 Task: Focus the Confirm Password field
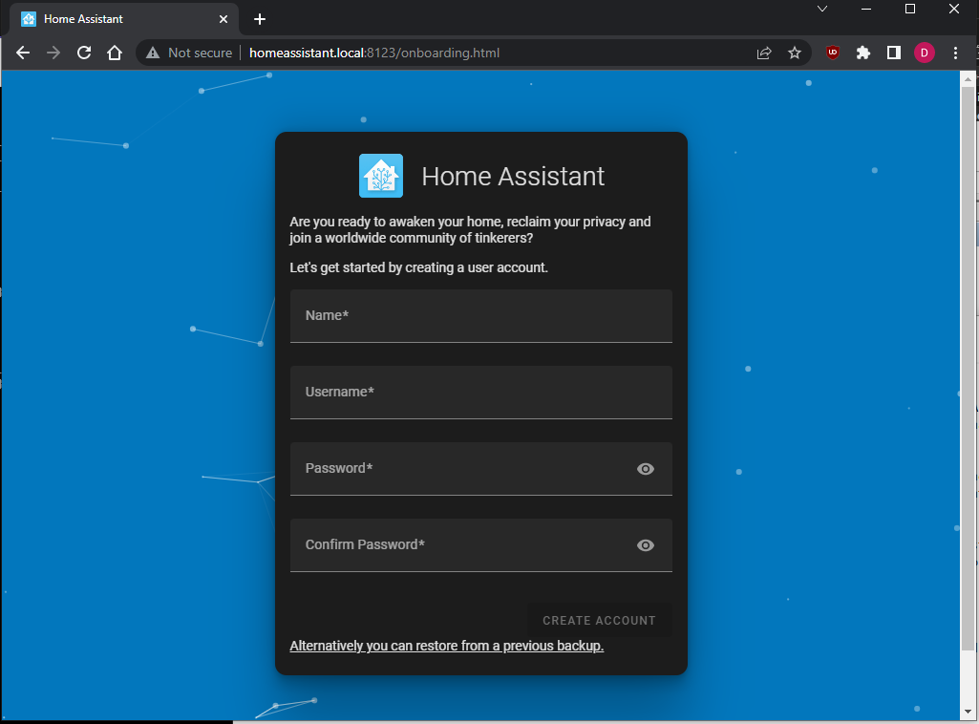[x=480, y=544]
